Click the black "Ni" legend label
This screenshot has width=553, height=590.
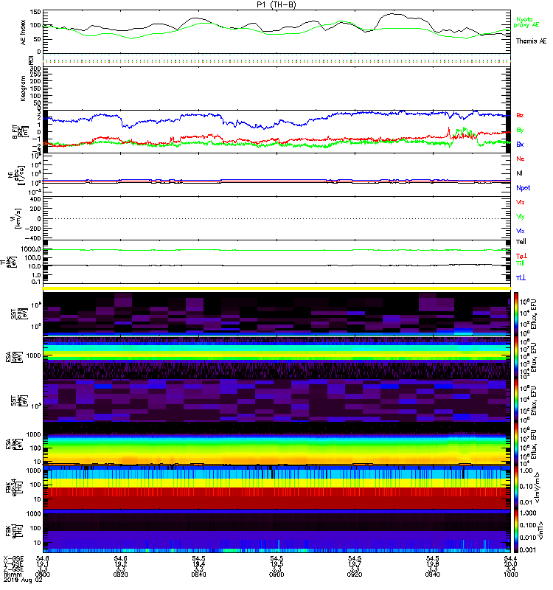[x=520, y=173]
